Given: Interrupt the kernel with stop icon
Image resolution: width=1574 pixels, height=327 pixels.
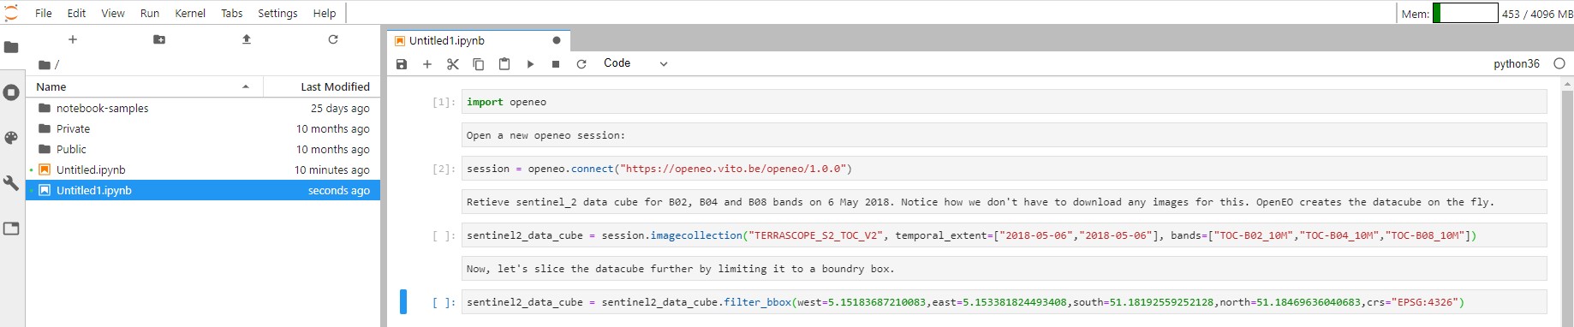Looking at the screenshot, I should (556, 64).
